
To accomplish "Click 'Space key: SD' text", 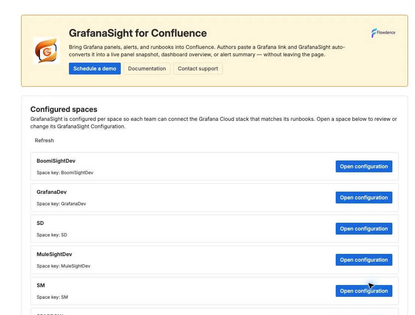I will click(52, 235).
